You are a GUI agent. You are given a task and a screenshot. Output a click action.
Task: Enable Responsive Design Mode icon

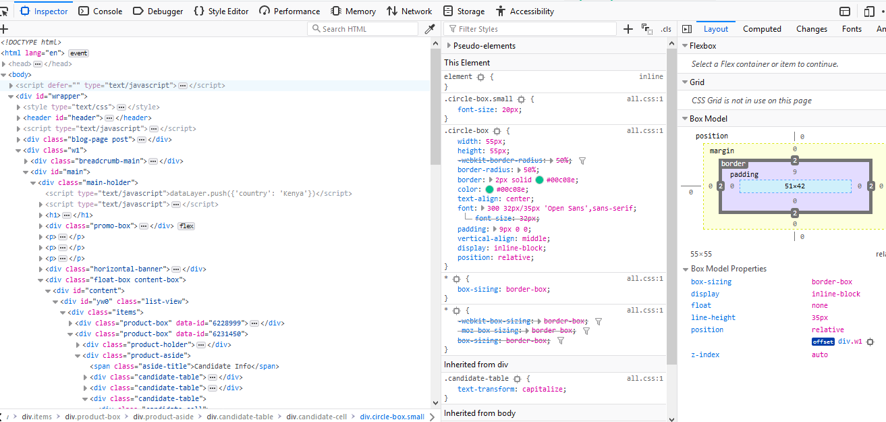click(869, 11)
